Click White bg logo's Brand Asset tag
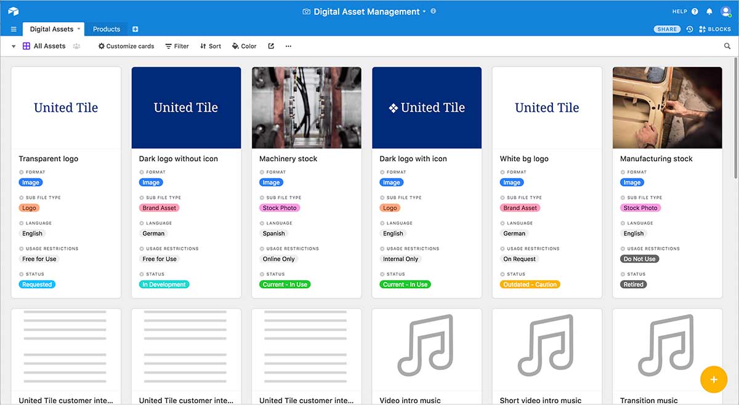The height and width of the screenshot is (405, 739). point(520,208)
